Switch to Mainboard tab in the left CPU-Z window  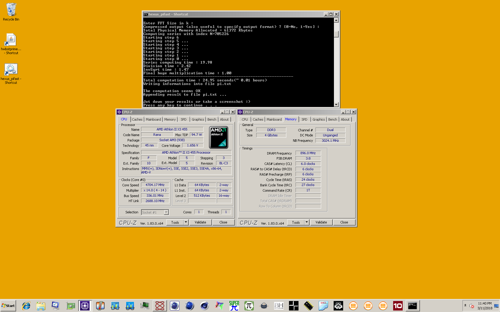[x=153, y=119]
